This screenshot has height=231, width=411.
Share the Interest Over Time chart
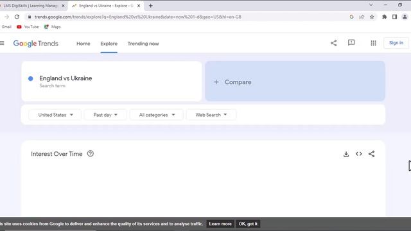pos(371,154)
